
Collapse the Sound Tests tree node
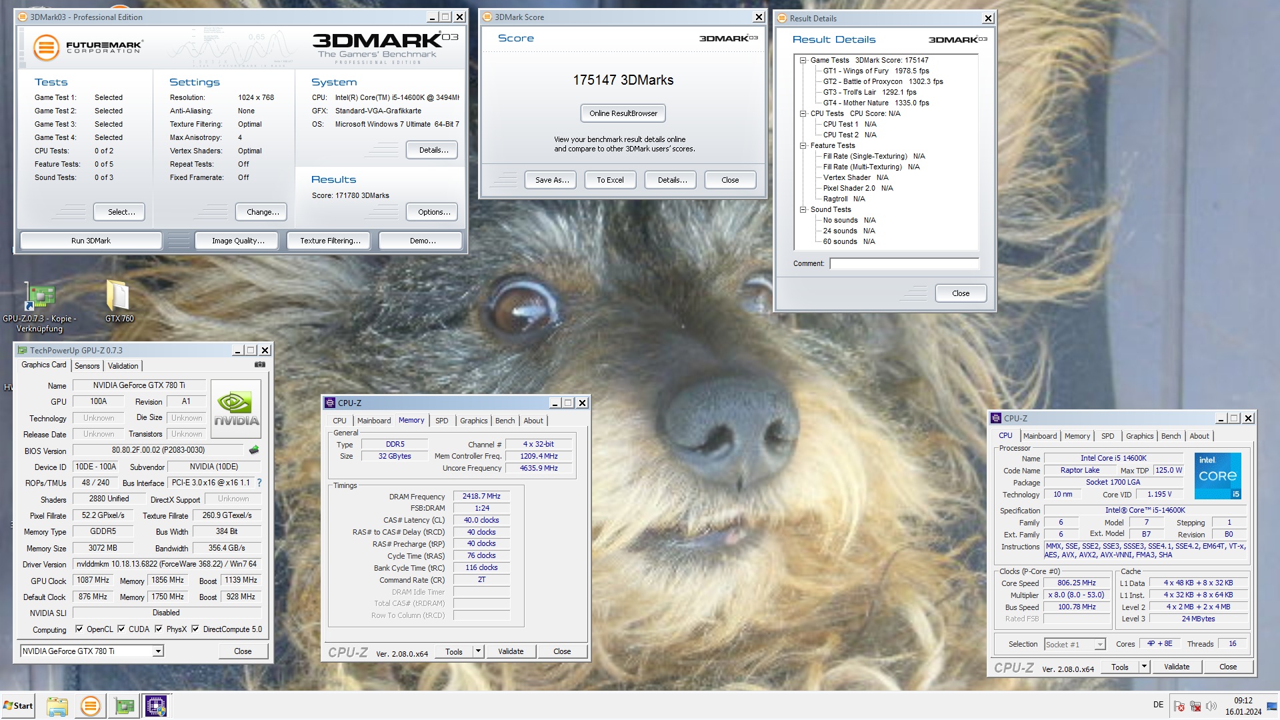tap(803, 209)
